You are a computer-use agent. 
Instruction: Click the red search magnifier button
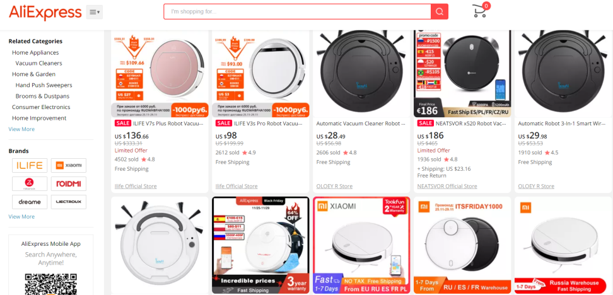pyautogui.click(x=440, y=12)
